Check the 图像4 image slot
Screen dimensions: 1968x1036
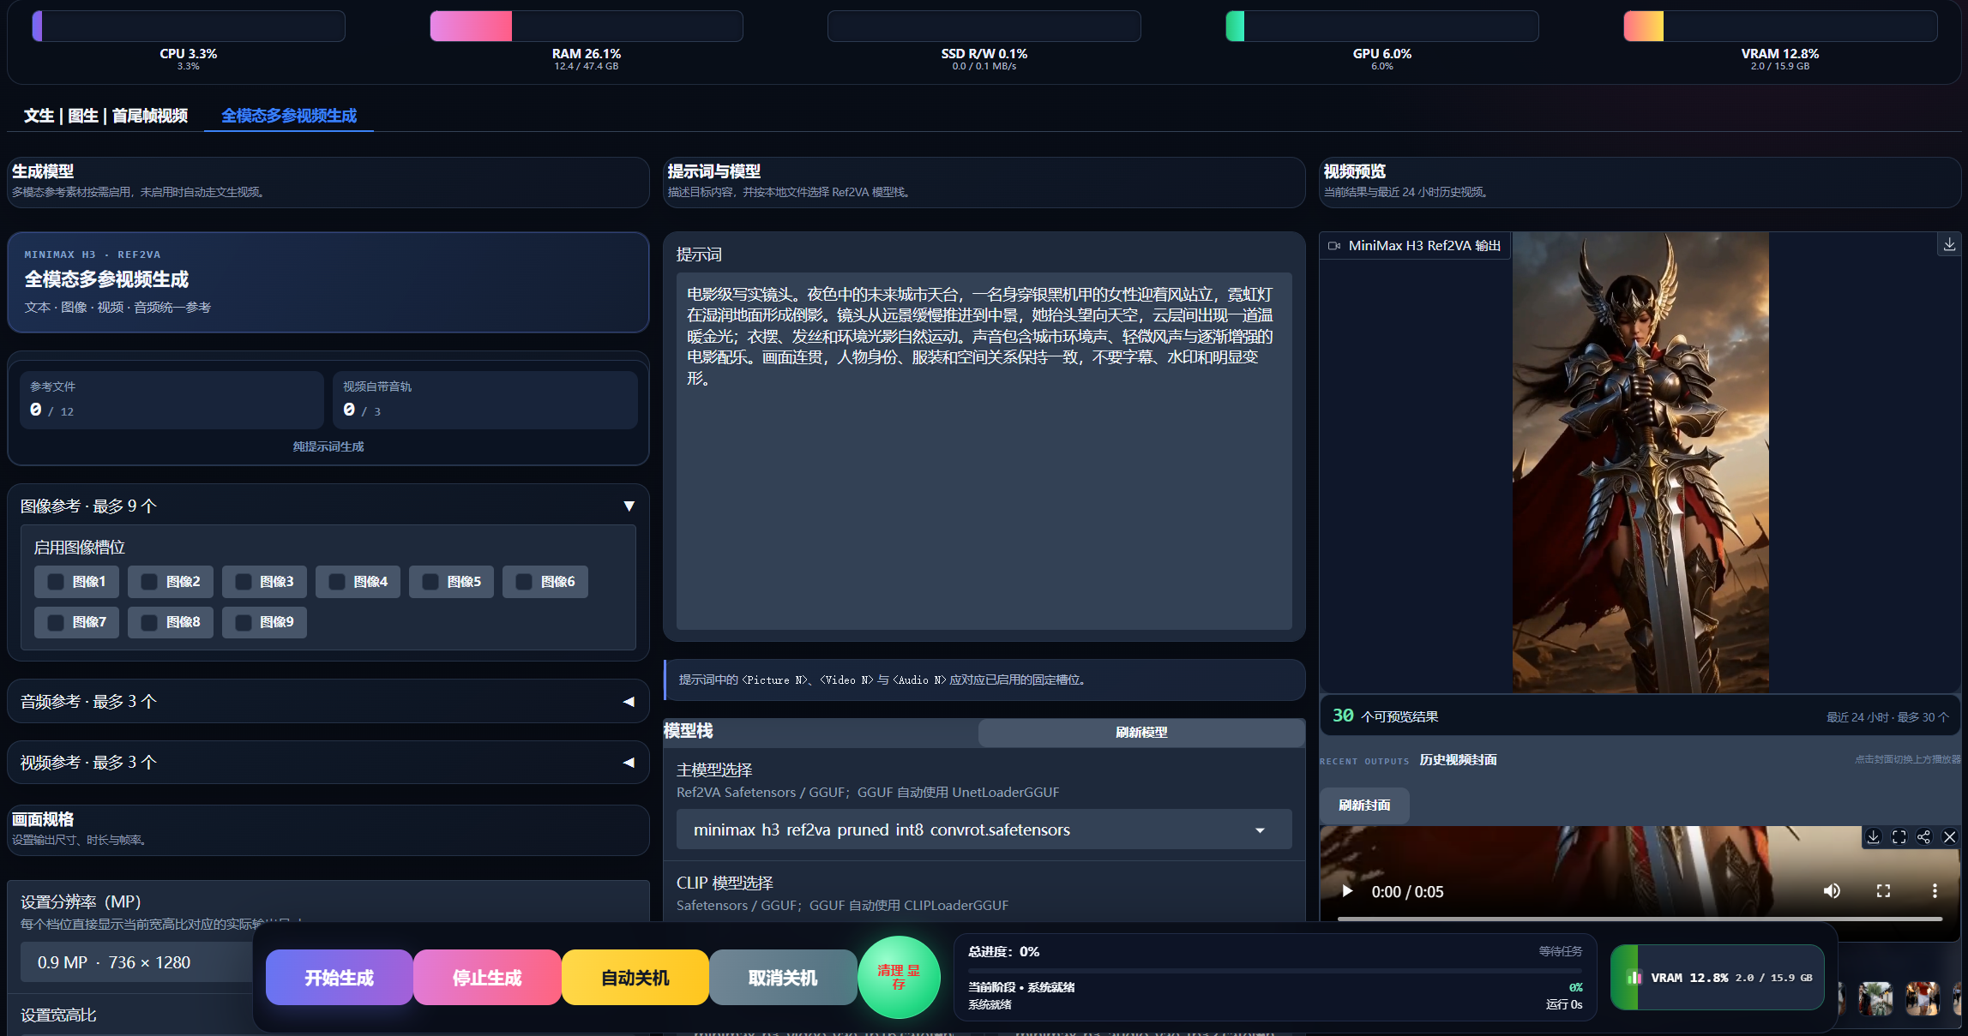337,582
